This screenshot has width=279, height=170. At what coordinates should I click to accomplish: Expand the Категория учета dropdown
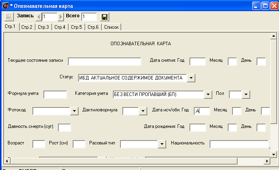[x=208, y=94]
